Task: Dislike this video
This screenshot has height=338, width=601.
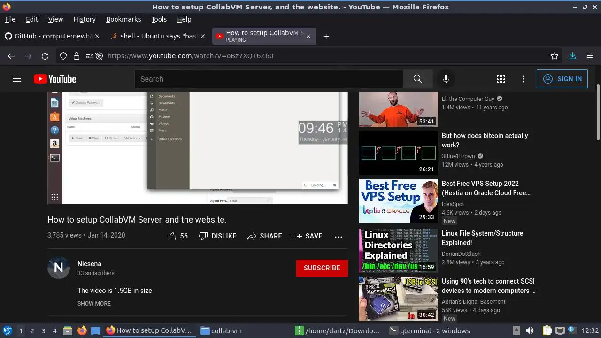Action: 217,236
